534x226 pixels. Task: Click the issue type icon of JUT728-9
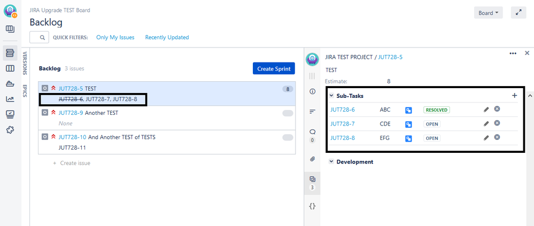tap(44, 113)
